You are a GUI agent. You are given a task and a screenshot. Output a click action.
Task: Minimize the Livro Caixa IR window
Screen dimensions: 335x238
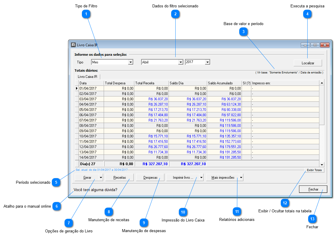point(305,45)
